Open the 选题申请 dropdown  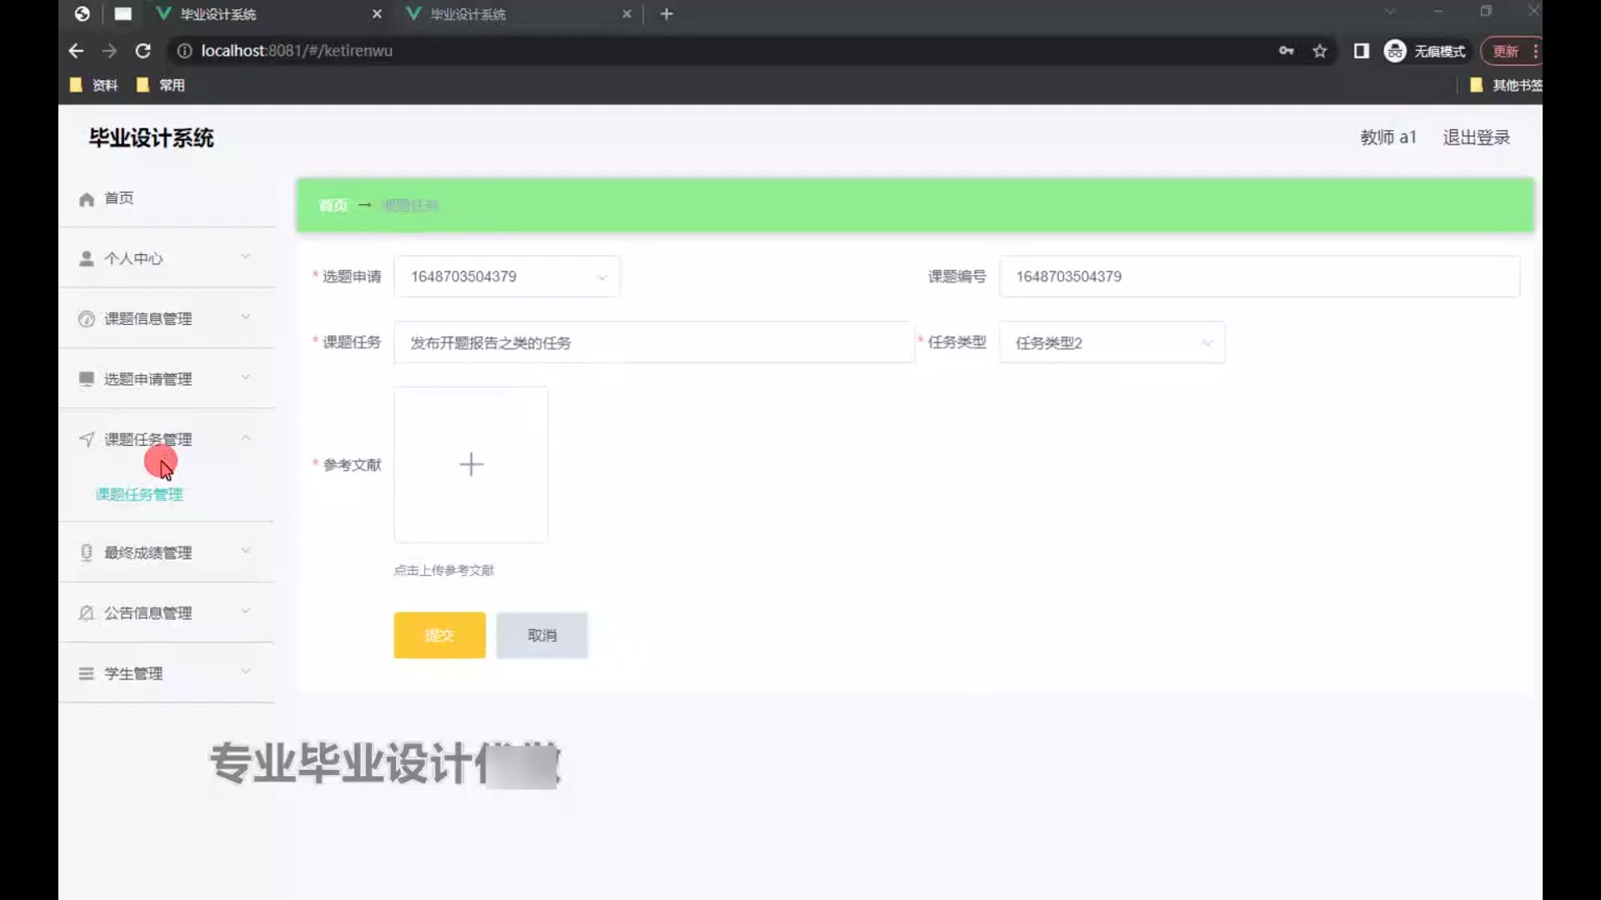click(x=506, y=277)
